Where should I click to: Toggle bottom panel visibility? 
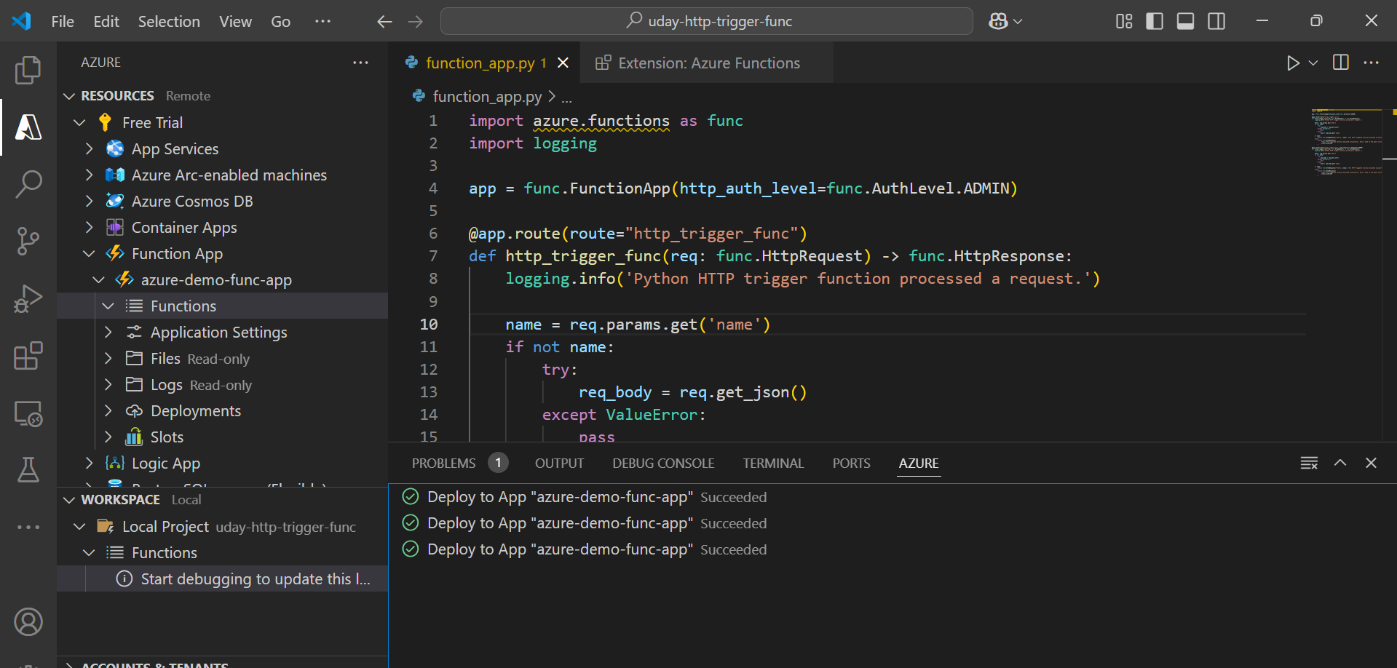(1185, 21)
